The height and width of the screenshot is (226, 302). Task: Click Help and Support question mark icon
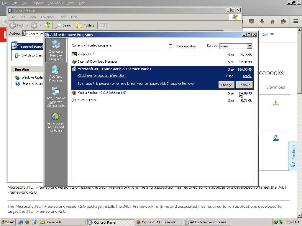(17, 84)
